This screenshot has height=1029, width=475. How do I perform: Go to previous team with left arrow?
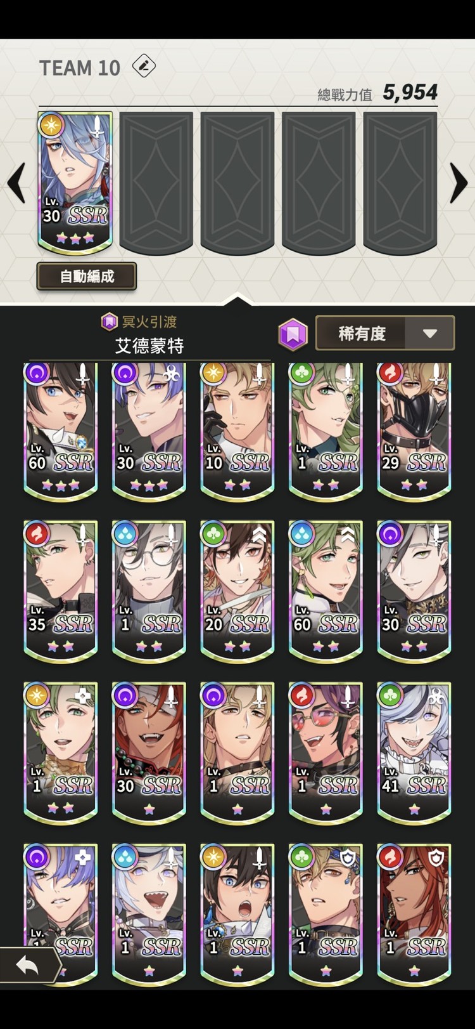pyautogui.click(x=16, y=183)
